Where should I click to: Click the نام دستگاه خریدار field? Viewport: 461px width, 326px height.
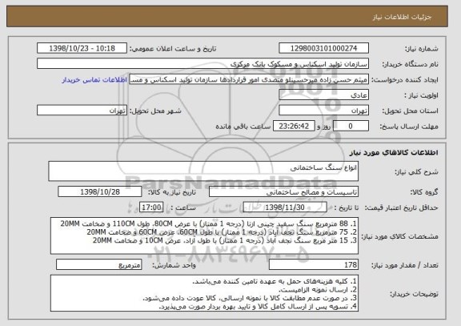click(202, 64)
